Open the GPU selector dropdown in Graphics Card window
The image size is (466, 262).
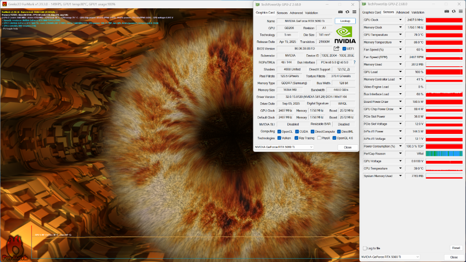[284, 147]
